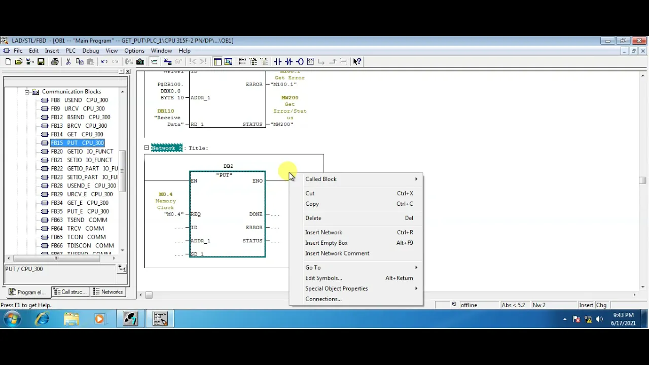Open the File menu
This screenshot has width=649, height=365.
18,51
